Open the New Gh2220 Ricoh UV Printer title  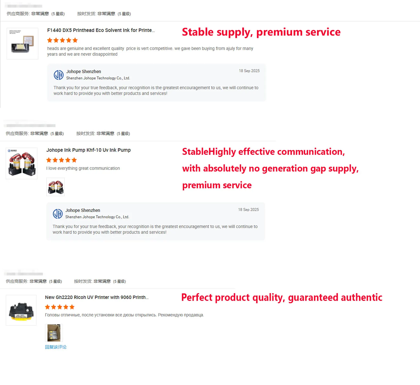pyautogui.click(x=97, y=297)
